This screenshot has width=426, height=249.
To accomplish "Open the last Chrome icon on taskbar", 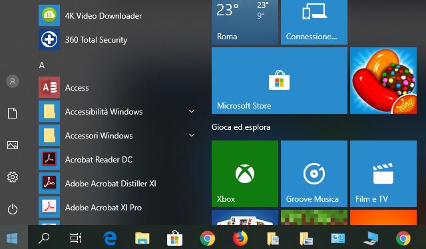I will pos(403,238).
